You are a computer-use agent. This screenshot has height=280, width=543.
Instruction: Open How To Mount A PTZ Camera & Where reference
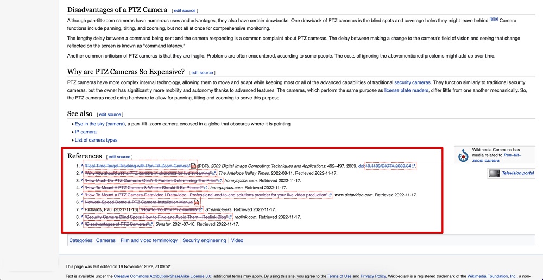(x=144, y=188)
